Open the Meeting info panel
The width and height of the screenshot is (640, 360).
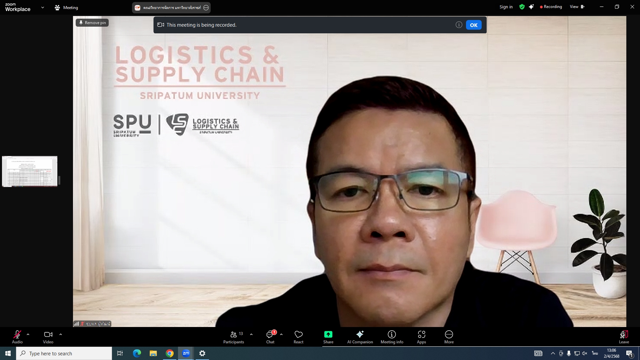(392, 337)
